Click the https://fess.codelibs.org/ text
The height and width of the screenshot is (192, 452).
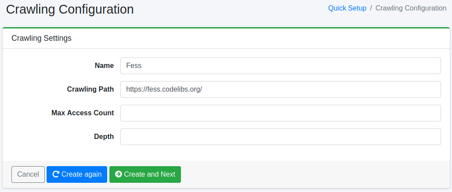pos(164,89)
